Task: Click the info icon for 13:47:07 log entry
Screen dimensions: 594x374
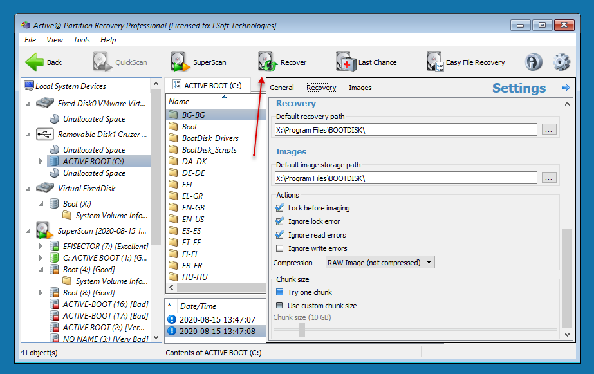Action: coord(172,319)
